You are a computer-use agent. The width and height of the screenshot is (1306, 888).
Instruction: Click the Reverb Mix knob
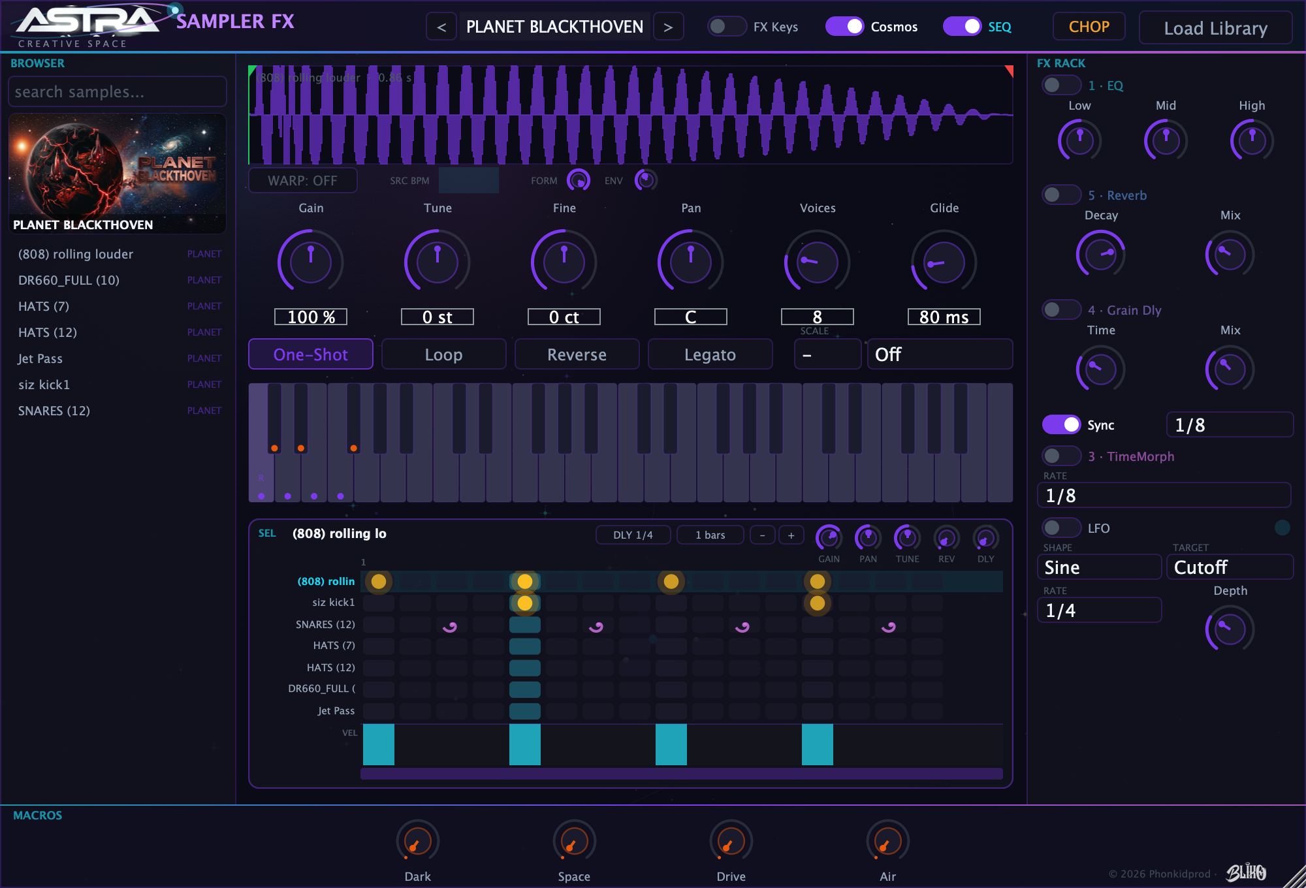click(1230, 254)
